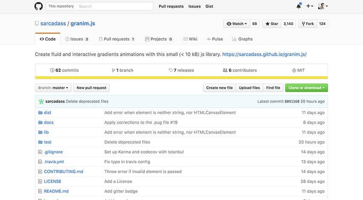363x200 pixels.
Task: Click Upload files button
Action: click(249, 88)
